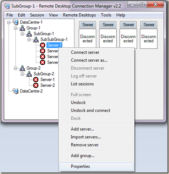Select the DataCentre-1 tree label
Screen dimensions: 169x174
click(x=31, y=22)
